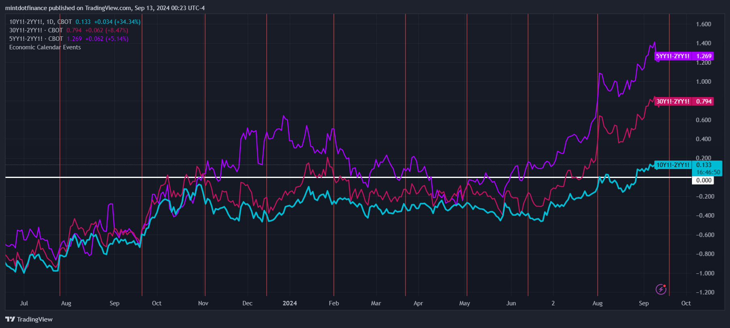
Task: Click the 10Y1!-2YY1! cyan price label
Action: [x=673, y=165]
